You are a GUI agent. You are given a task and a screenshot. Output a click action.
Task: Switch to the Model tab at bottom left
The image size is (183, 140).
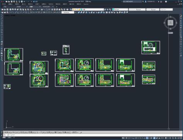pos(4,138)
